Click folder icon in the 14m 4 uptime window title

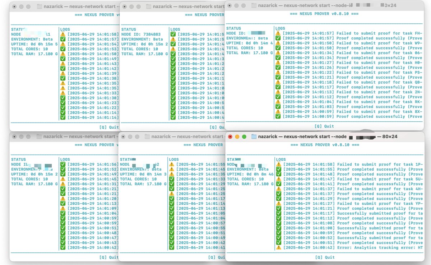pyautogui.click(x=254, y=5)
